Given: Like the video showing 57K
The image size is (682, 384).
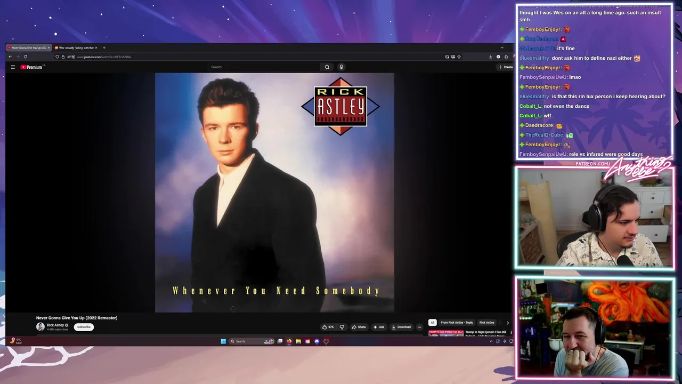Looking at the screenshot, I should [x=328, y=327].
